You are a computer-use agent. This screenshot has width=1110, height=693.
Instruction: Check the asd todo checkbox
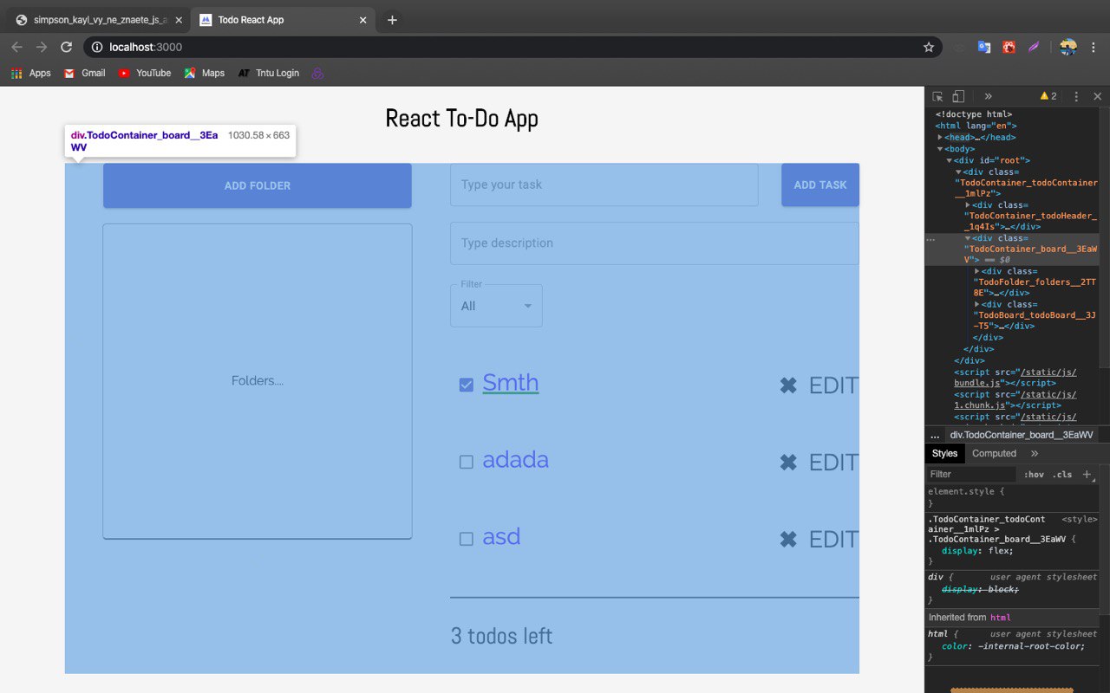[467, 539]
